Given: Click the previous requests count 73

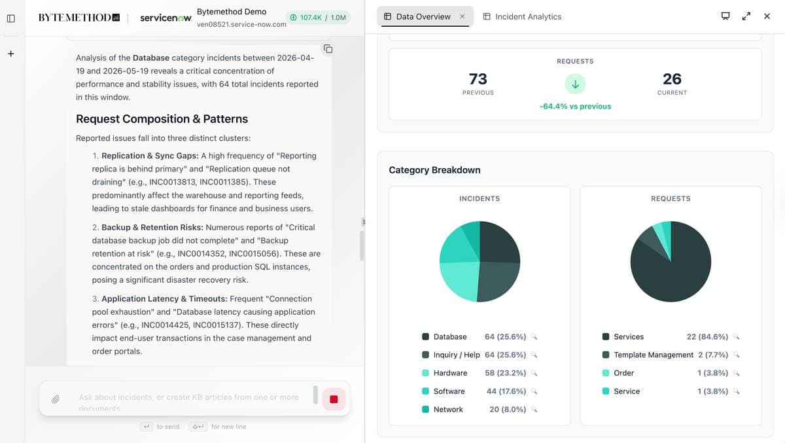Looking at the screenshot, I should 478,79.
